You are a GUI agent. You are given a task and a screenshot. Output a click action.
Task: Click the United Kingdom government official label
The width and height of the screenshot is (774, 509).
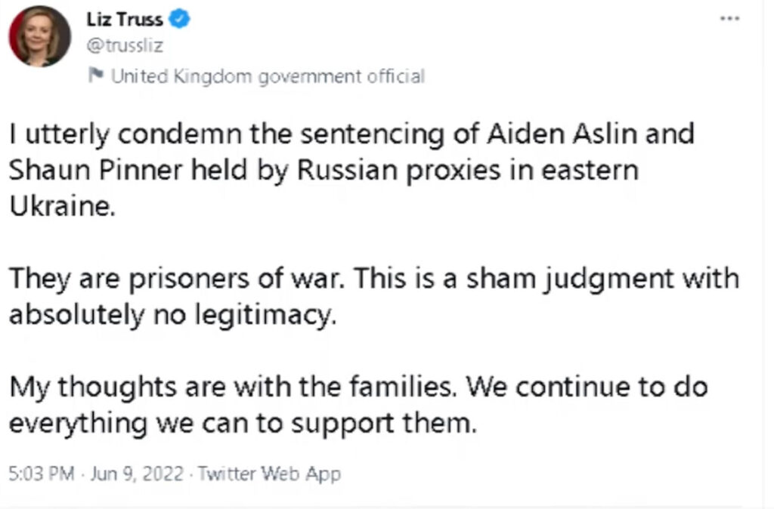[x=268, y=76]
